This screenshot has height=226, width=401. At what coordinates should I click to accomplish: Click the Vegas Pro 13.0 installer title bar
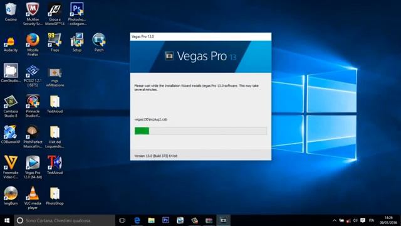(x=200, y=36)
